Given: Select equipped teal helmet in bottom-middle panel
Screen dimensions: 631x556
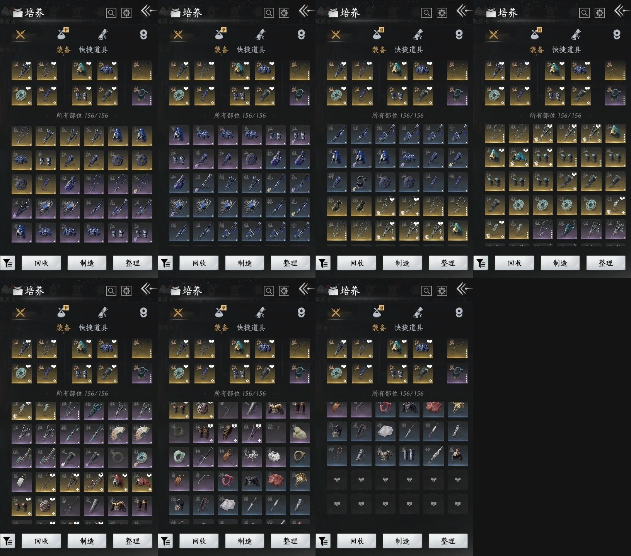Looking at the screenshot, I should point(239,348).
